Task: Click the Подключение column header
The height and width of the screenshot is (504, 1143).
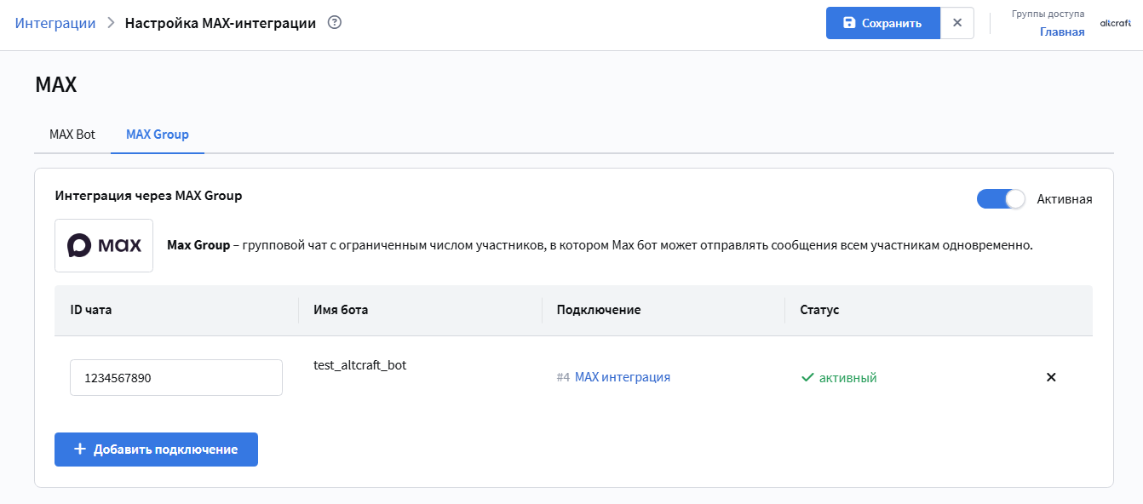Action: pyautogui.click(x=599, y=310)
